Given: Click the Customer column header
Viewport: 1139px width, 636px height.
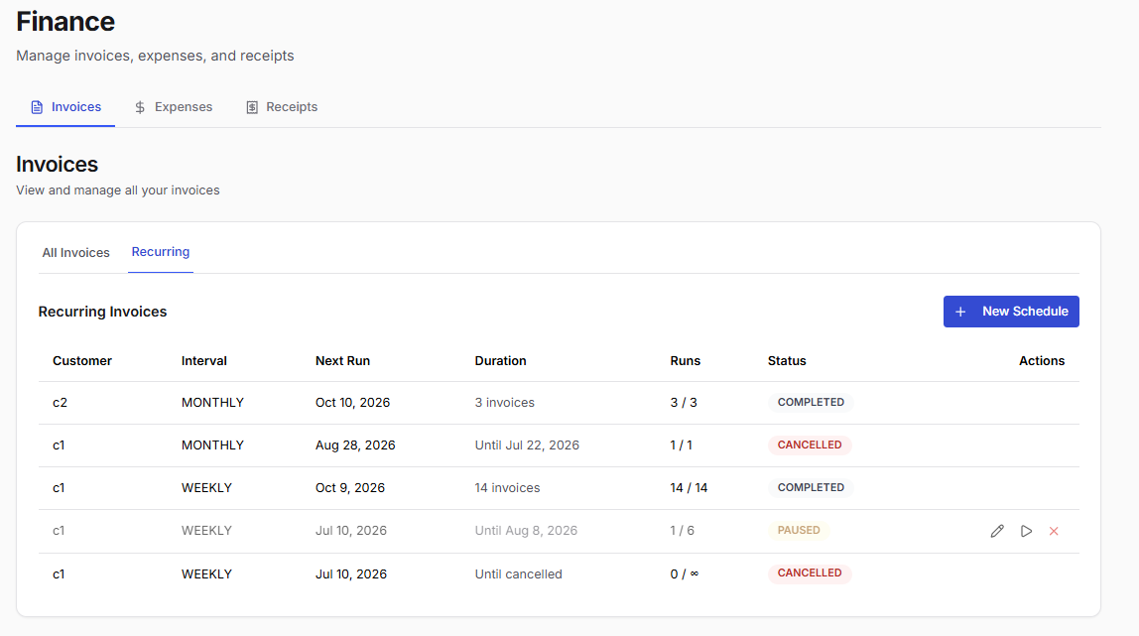Looking at the screenshot, I should [x=82, y=361].
